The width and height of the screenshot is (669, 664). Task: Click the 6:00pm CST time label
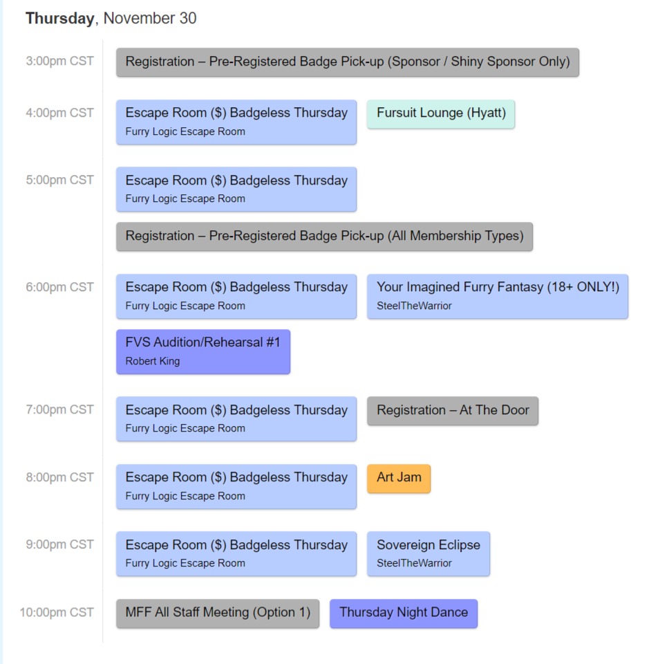pos(59,287)
